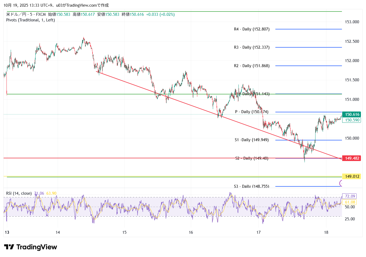
Task: Click the 152.500 level on price axis
Action: 352,41
